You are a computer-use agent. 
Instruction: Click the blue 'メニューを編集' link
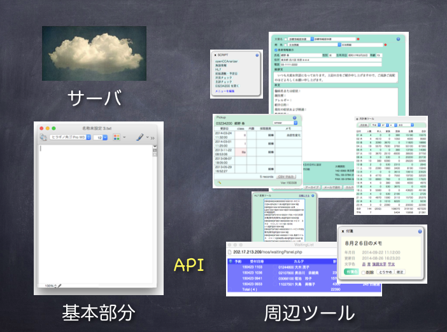coord(225,91)
